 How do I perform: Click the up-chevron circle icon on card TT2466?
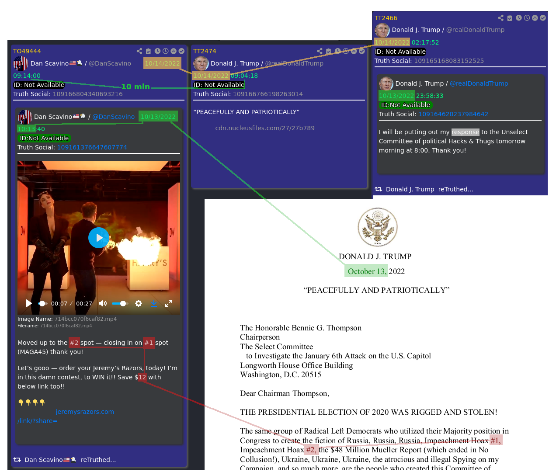535,18
